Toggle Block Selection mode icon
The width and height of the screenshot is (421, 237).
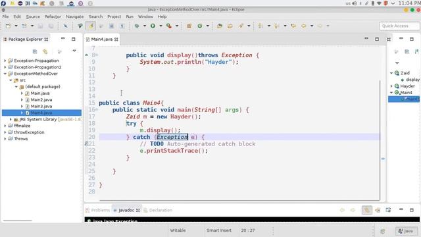[x=111, y=26]
